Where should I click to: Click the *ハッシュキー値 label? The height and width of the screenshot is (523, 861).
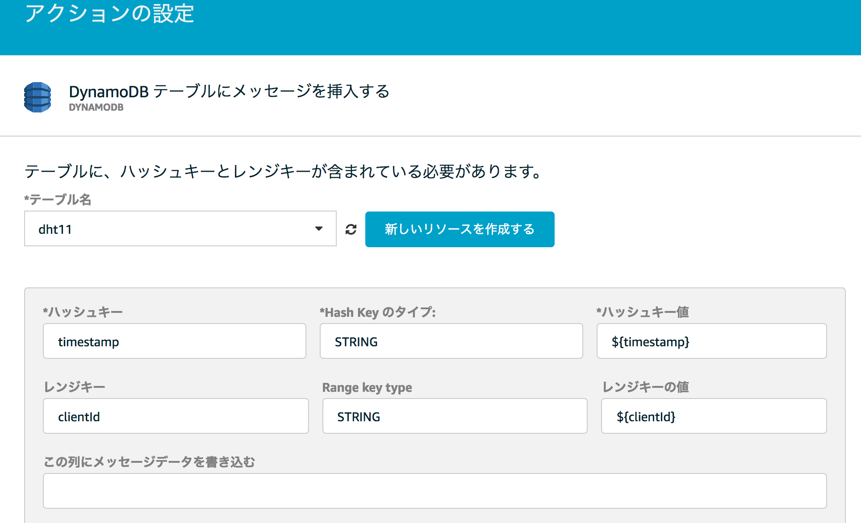pos(643,312)
